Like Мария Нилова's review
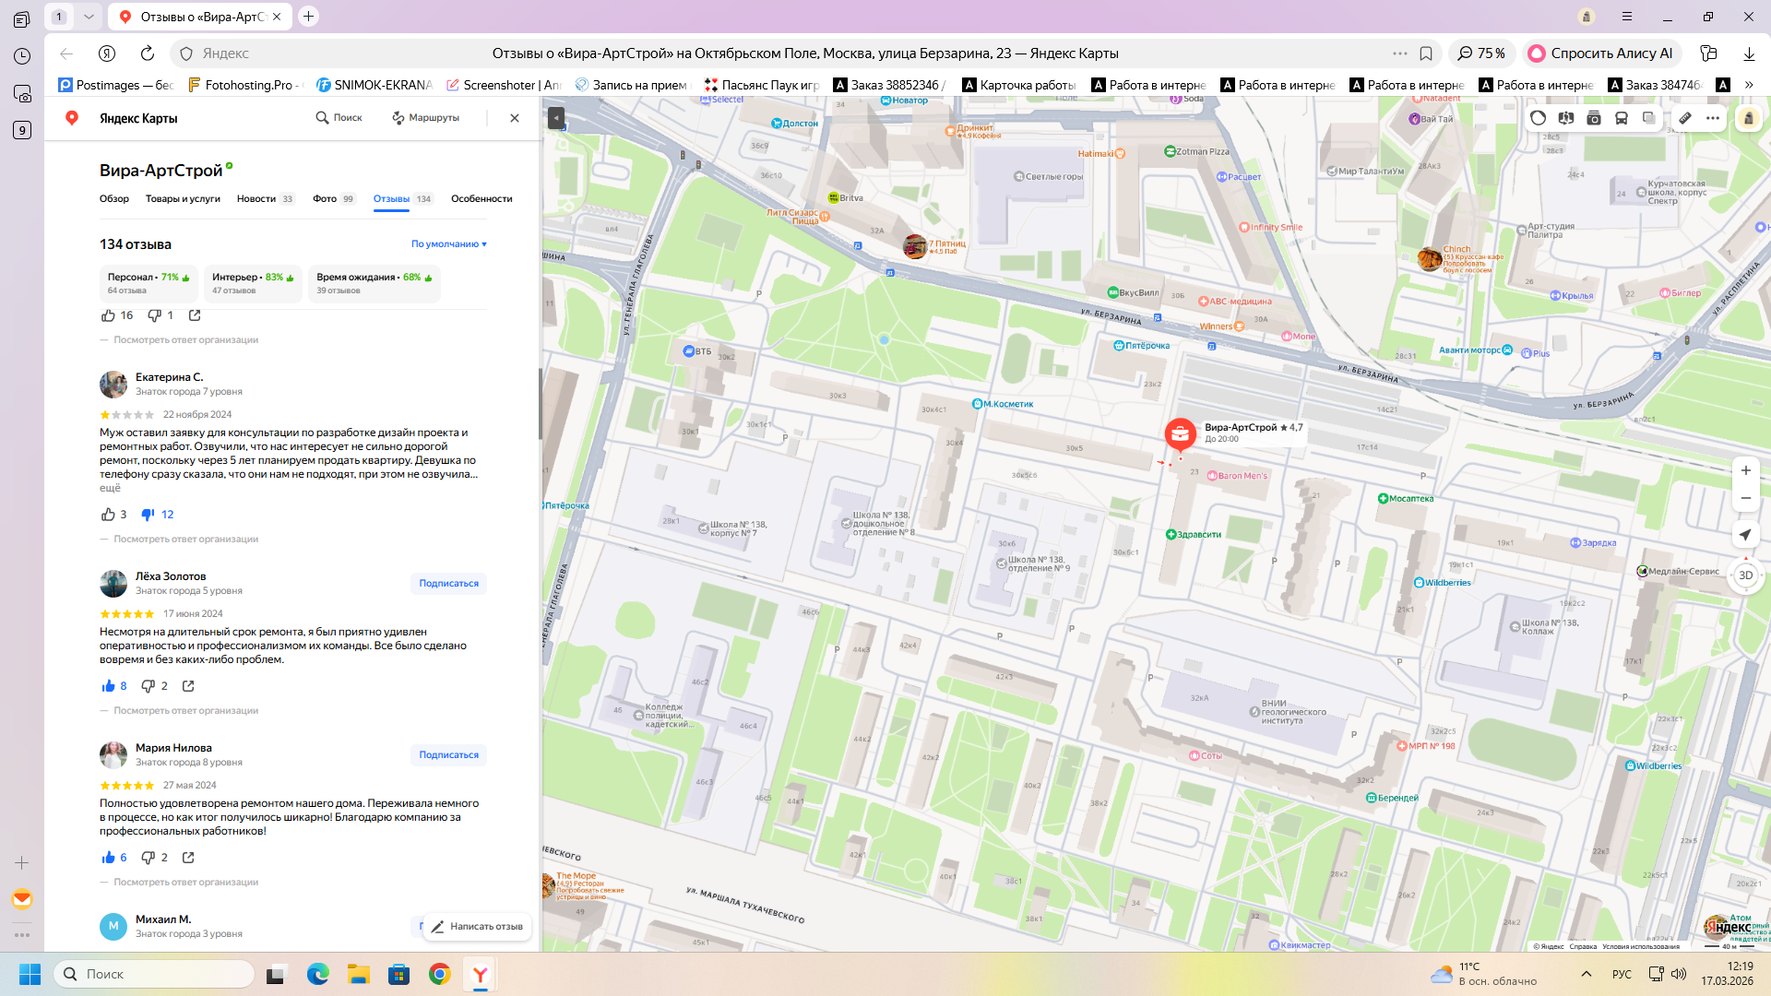 click(x=109, y=858)
